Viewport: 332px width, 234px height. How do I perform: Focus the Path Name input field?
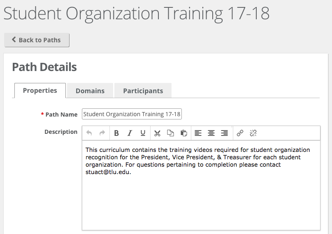pos(132,114)
